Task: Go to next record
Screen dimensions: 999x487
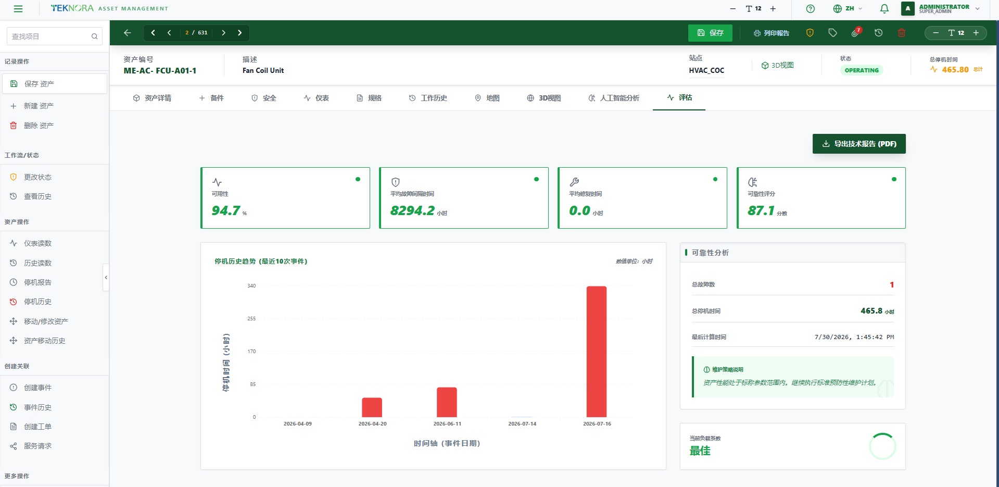Action: [223, 33]
